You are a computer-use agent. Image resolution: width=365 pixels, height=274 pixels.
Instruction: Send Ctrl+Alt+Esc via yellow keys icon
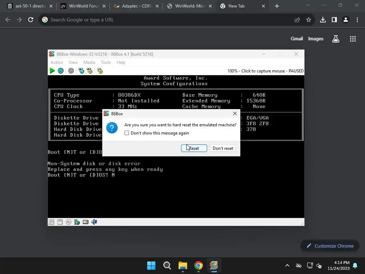pos(89,71)
